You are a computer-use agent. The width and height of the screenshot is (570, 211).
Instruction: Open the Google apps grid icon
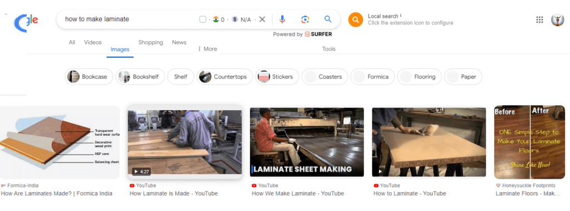(x=539, y=19)
